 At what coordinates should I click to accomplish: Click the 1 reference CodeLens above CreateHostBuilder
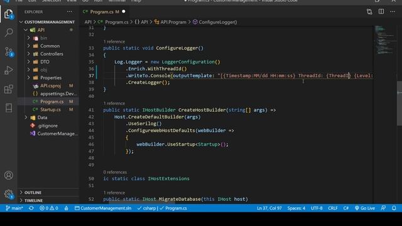(114, 103)
